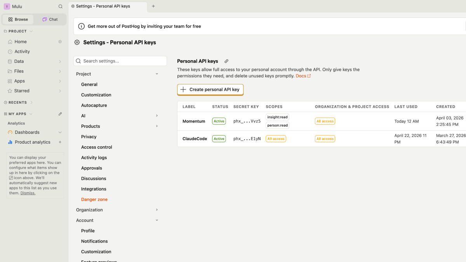
Task: Select the Browse tab
Action: tap(18, 19)
